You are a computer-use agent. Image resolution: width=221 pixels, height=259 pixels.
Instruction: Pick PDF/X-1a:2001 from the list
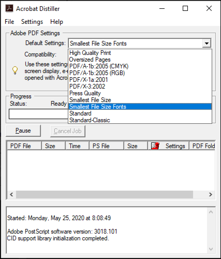click(x=140, y=80)
